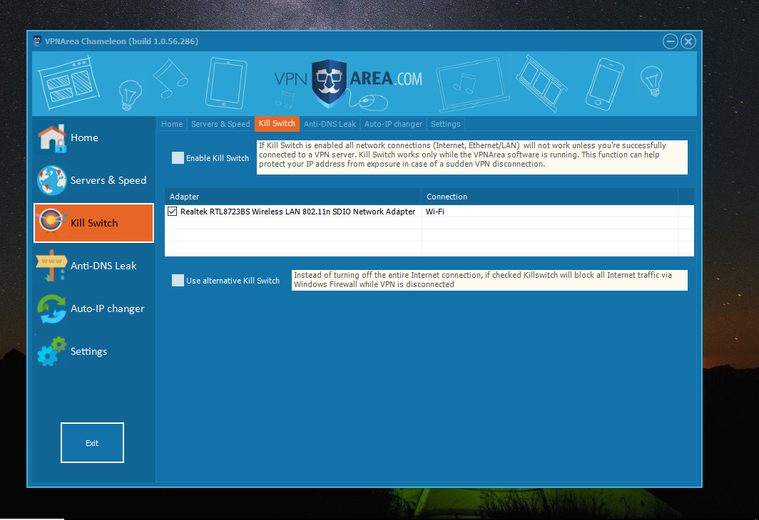
Task: Sort by the Connection column header
Action: click(x=550, y=197)
